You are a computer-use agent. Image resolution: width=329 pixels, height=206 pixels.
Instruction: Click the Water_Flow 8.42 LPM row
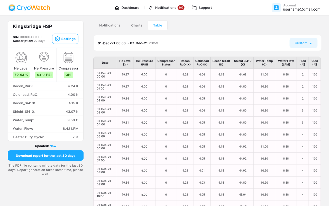(x=45, y=128)
